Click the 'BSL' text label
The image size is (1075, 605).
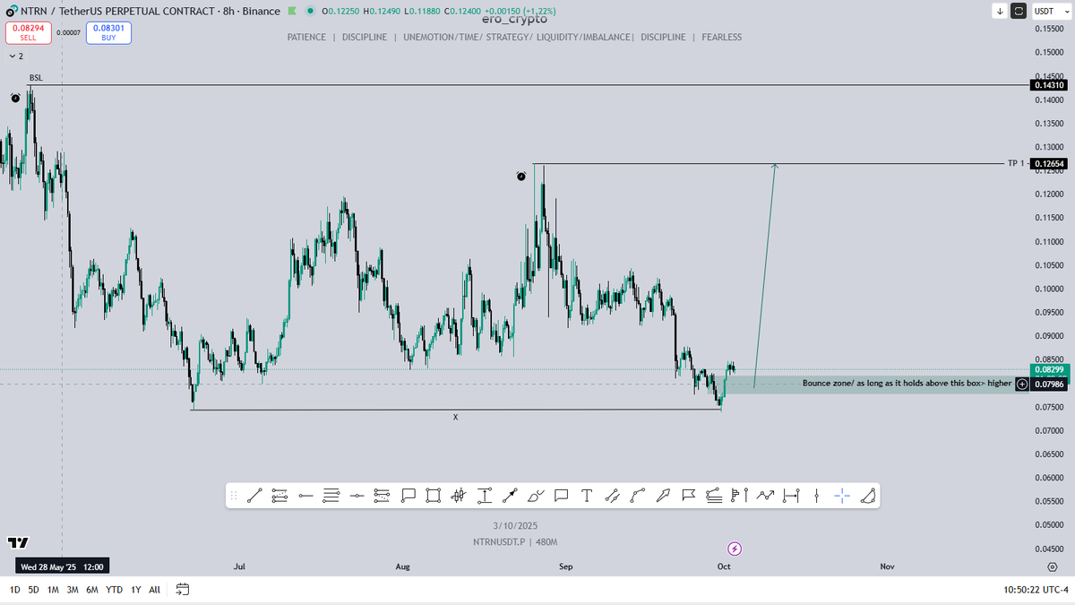(x=36, y=78)
